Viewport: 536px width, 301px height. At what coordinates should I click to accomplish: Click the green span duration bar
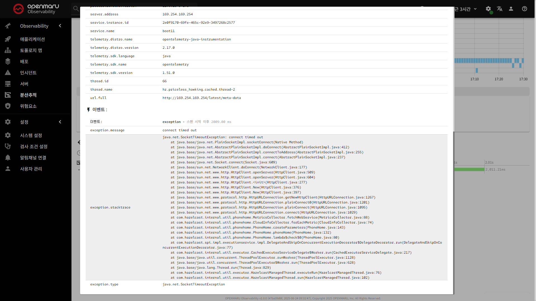[469, 169]
